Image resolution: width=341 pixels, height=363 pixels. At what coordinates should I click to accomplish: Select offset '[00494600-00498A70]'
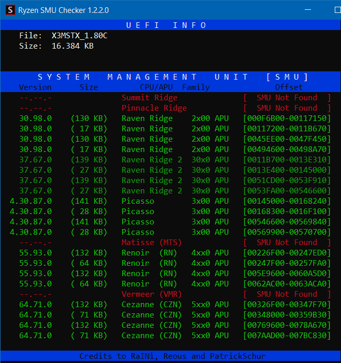(287, 149)
